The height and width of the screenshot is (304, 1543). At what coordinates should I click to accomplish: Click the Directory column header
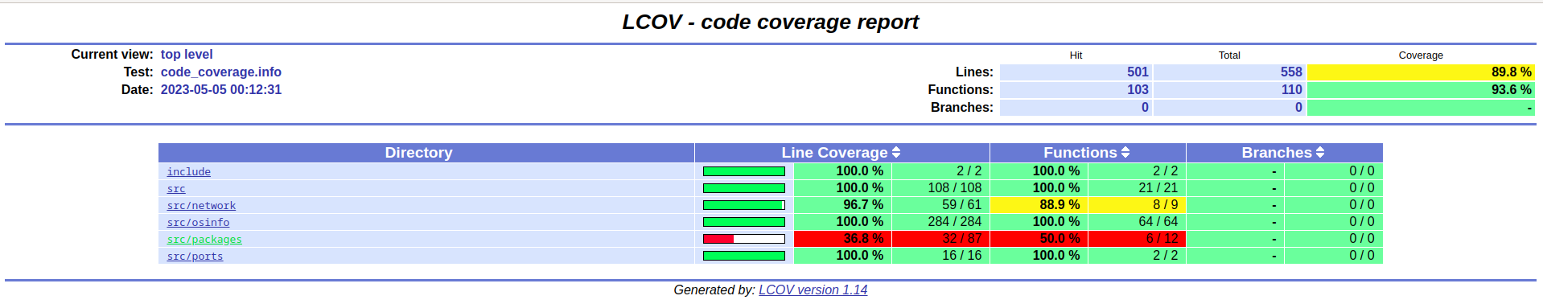[x=426, y=153]
